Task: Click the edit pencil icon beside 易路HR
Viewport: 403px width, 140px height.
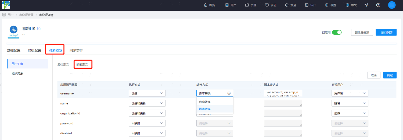Action: [39, 28]
